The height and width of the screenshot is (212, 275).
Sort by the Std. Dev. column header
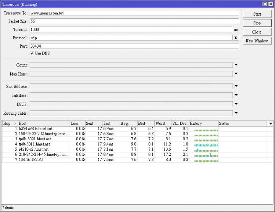pyautogui.click(x=180, y=124)
